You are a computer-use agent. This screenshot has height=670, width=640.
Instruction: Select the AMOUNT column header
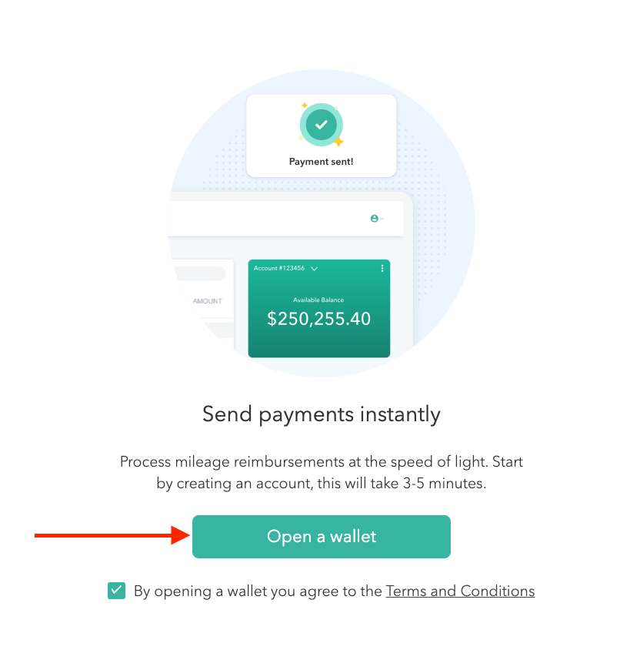point(207,301)
